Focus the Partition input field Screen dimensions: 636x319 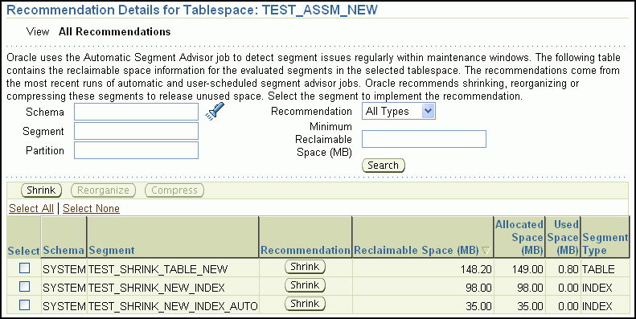(x=137, y=150)
